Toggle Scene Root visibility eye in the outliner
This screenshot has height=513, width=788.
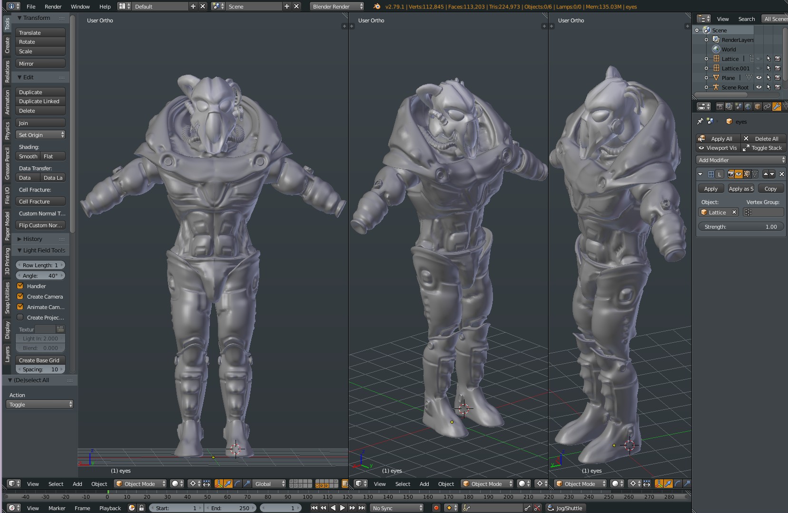pos(759,87)
